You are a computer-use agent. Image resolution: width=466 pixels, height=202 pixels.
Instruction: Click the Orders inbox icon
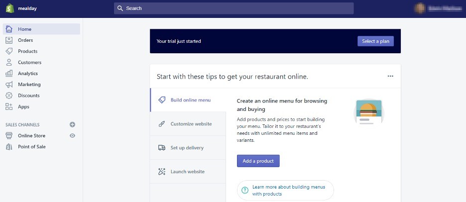point(9,40)
